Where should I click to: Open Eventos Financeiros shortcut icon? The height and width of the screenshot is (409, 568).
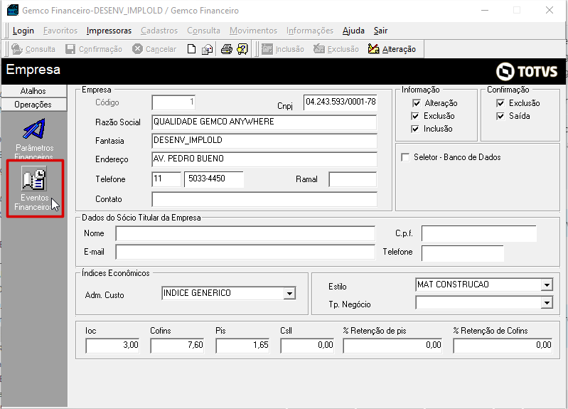33,178
